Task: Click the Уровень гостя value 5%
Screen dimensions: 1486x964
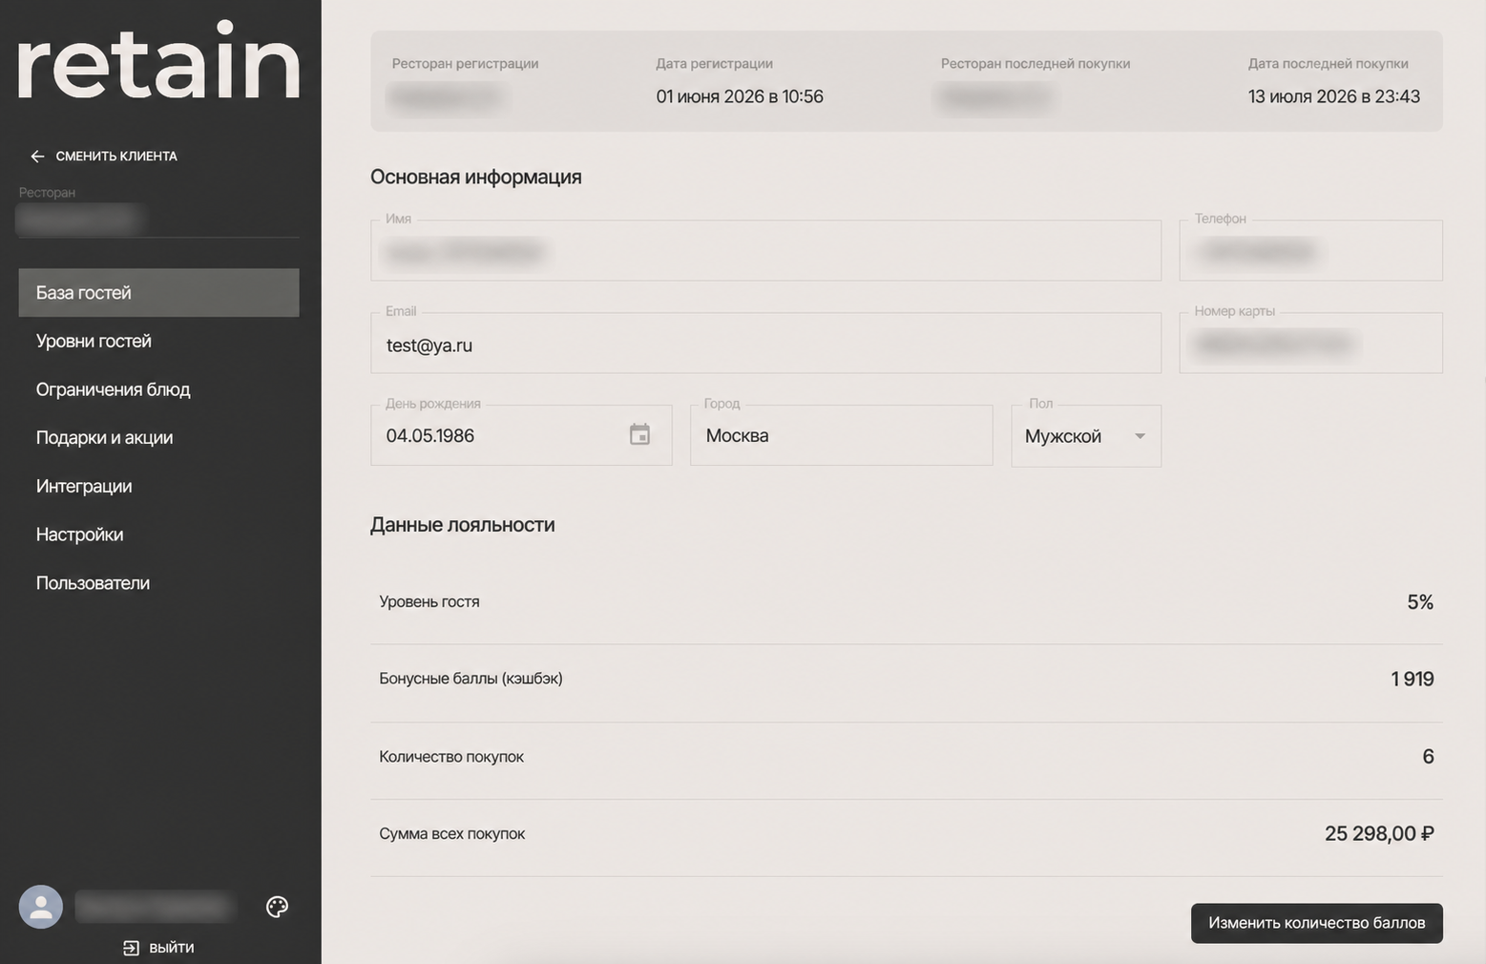Action: click(x=1420, y=602)
